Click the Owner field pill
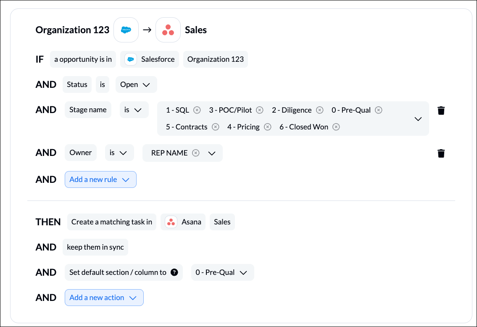The image size is (477, 327). (x=81, y=153)
